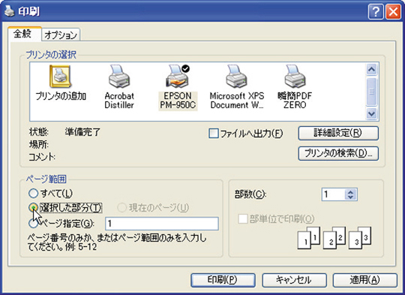Select the プリンタの追加 add printer icon
405x295 pixels.
point(61,83)
